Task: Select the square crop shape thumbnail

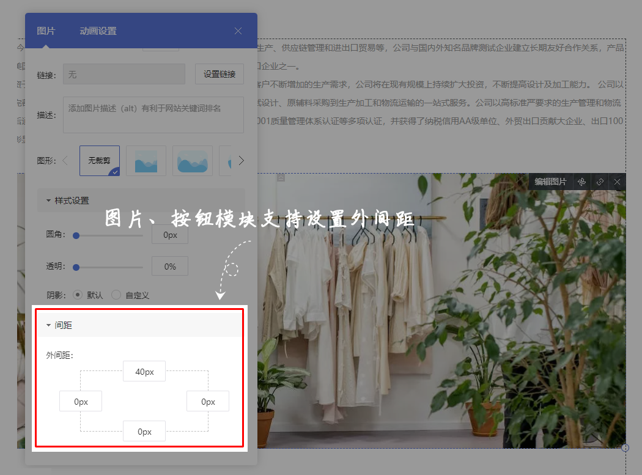Action: (x=146, y=161)
